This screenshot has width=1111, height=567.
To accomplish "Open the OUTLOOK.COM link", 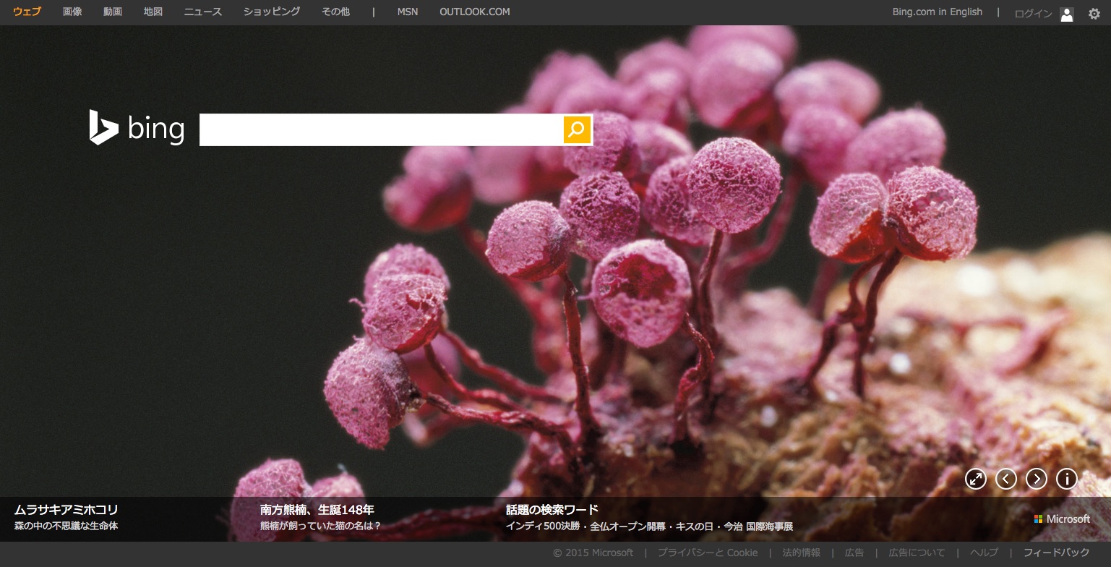I will click(474, 12).
